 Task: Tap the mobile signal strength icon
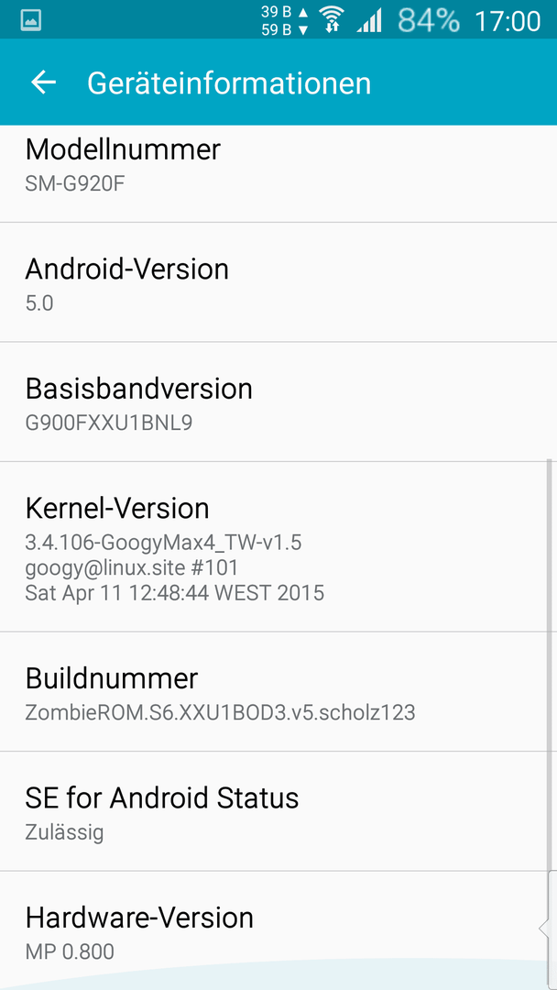click(x=369, y=22)
